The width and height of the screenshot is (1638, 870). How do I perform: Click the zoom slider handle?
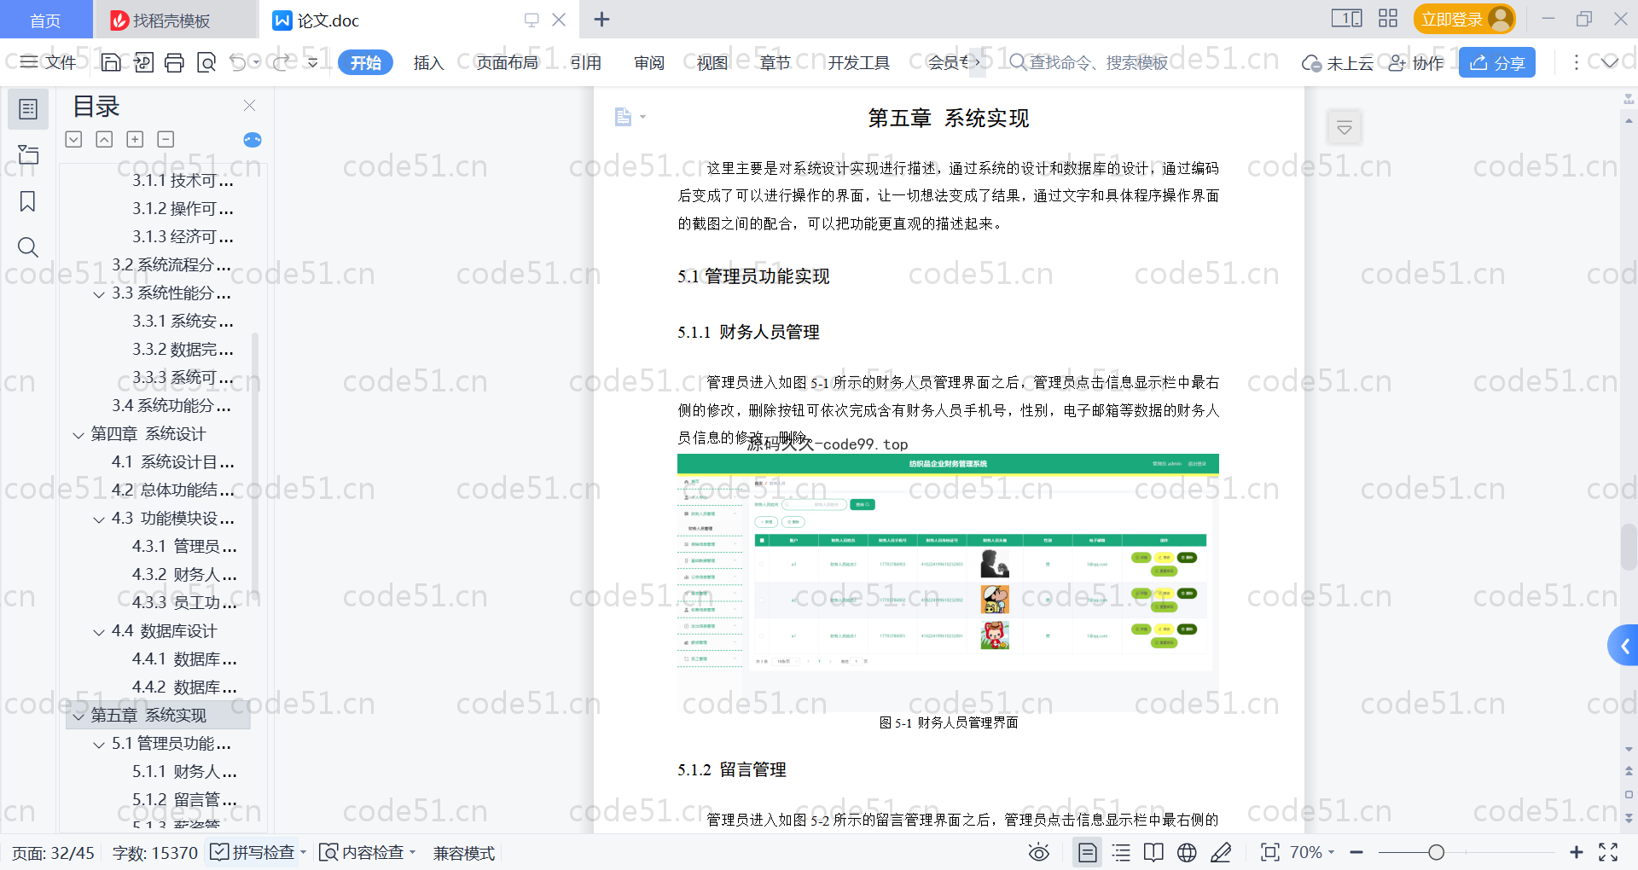coord(1436,852)
